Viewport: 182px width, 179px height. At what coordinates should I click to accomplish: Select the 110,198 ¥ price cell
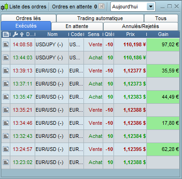[130, 44]
